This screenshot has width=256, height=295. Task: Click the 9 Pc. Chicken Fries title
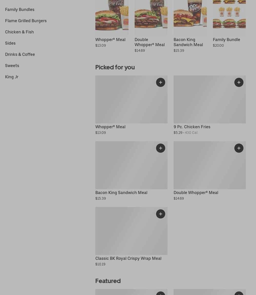[x=192, y=127]
